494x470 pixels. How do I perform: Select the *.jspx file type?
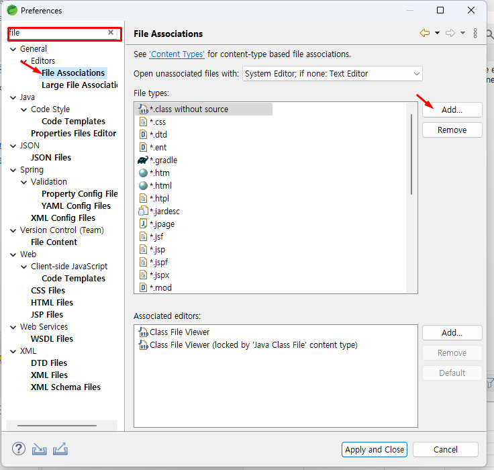pyautogui.click(x=154, y=275)
